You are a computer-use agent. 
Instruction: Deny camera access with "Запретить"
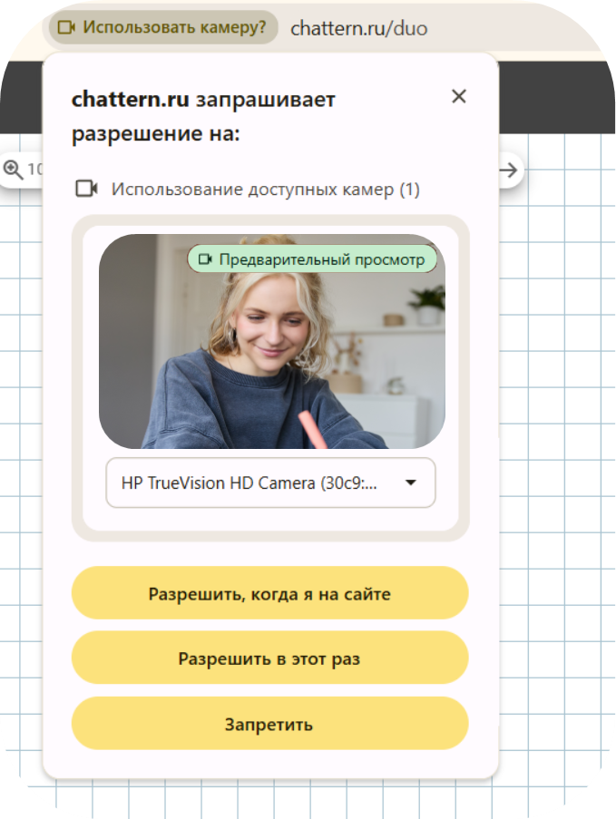pos(269,724)
